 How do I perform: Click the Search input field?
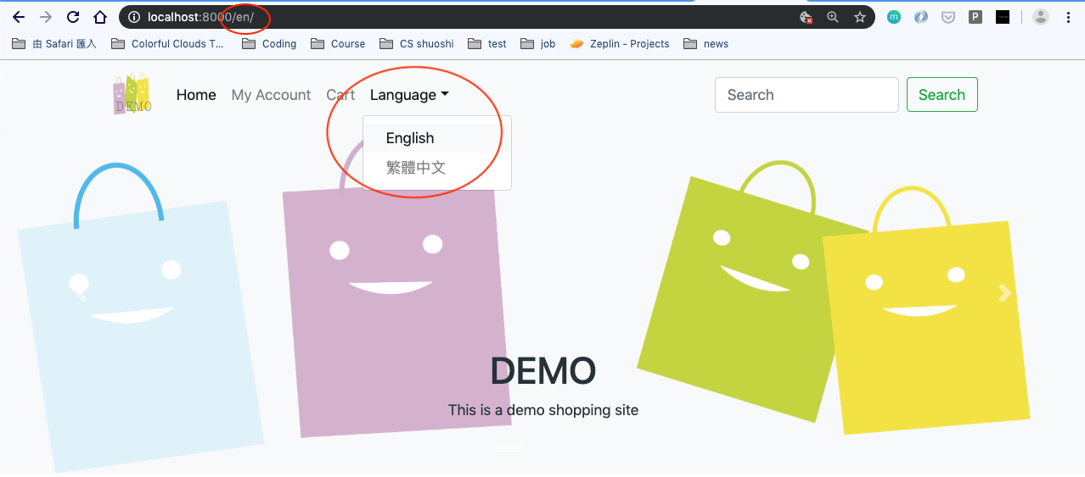pyautogui.click(x=807, y=95)
